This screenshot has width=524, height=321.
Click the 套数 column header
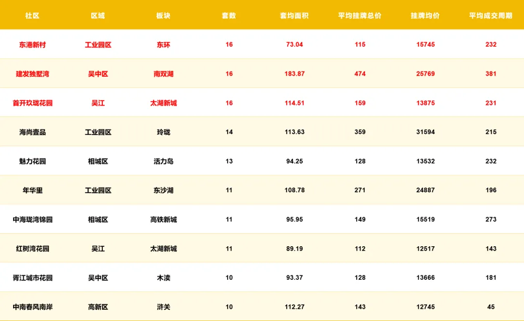pos(229,16)
